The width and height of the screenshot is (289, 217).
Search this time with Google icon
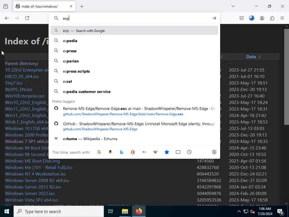coord(99,152)
